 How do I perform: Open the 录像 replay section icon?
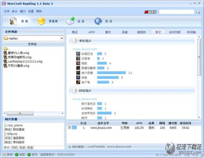pos(13,21)
